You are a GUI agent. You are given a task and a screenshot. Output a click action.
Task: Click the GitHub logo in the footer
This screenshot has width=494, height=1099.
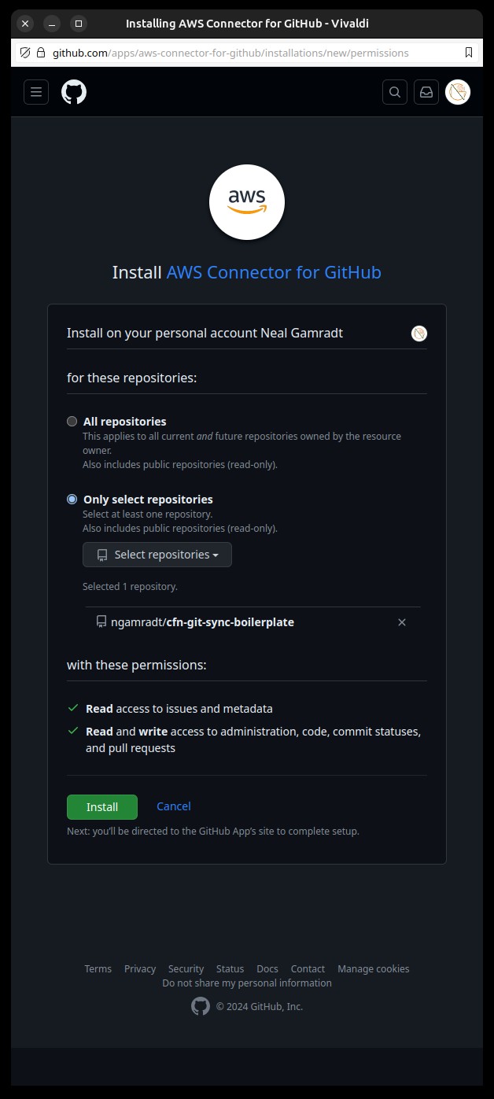click(x=201, y=1006)
